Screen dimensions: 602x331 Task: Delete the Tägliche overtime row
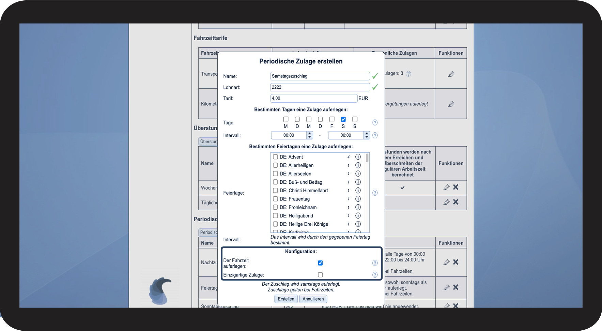tap(456, 202)
